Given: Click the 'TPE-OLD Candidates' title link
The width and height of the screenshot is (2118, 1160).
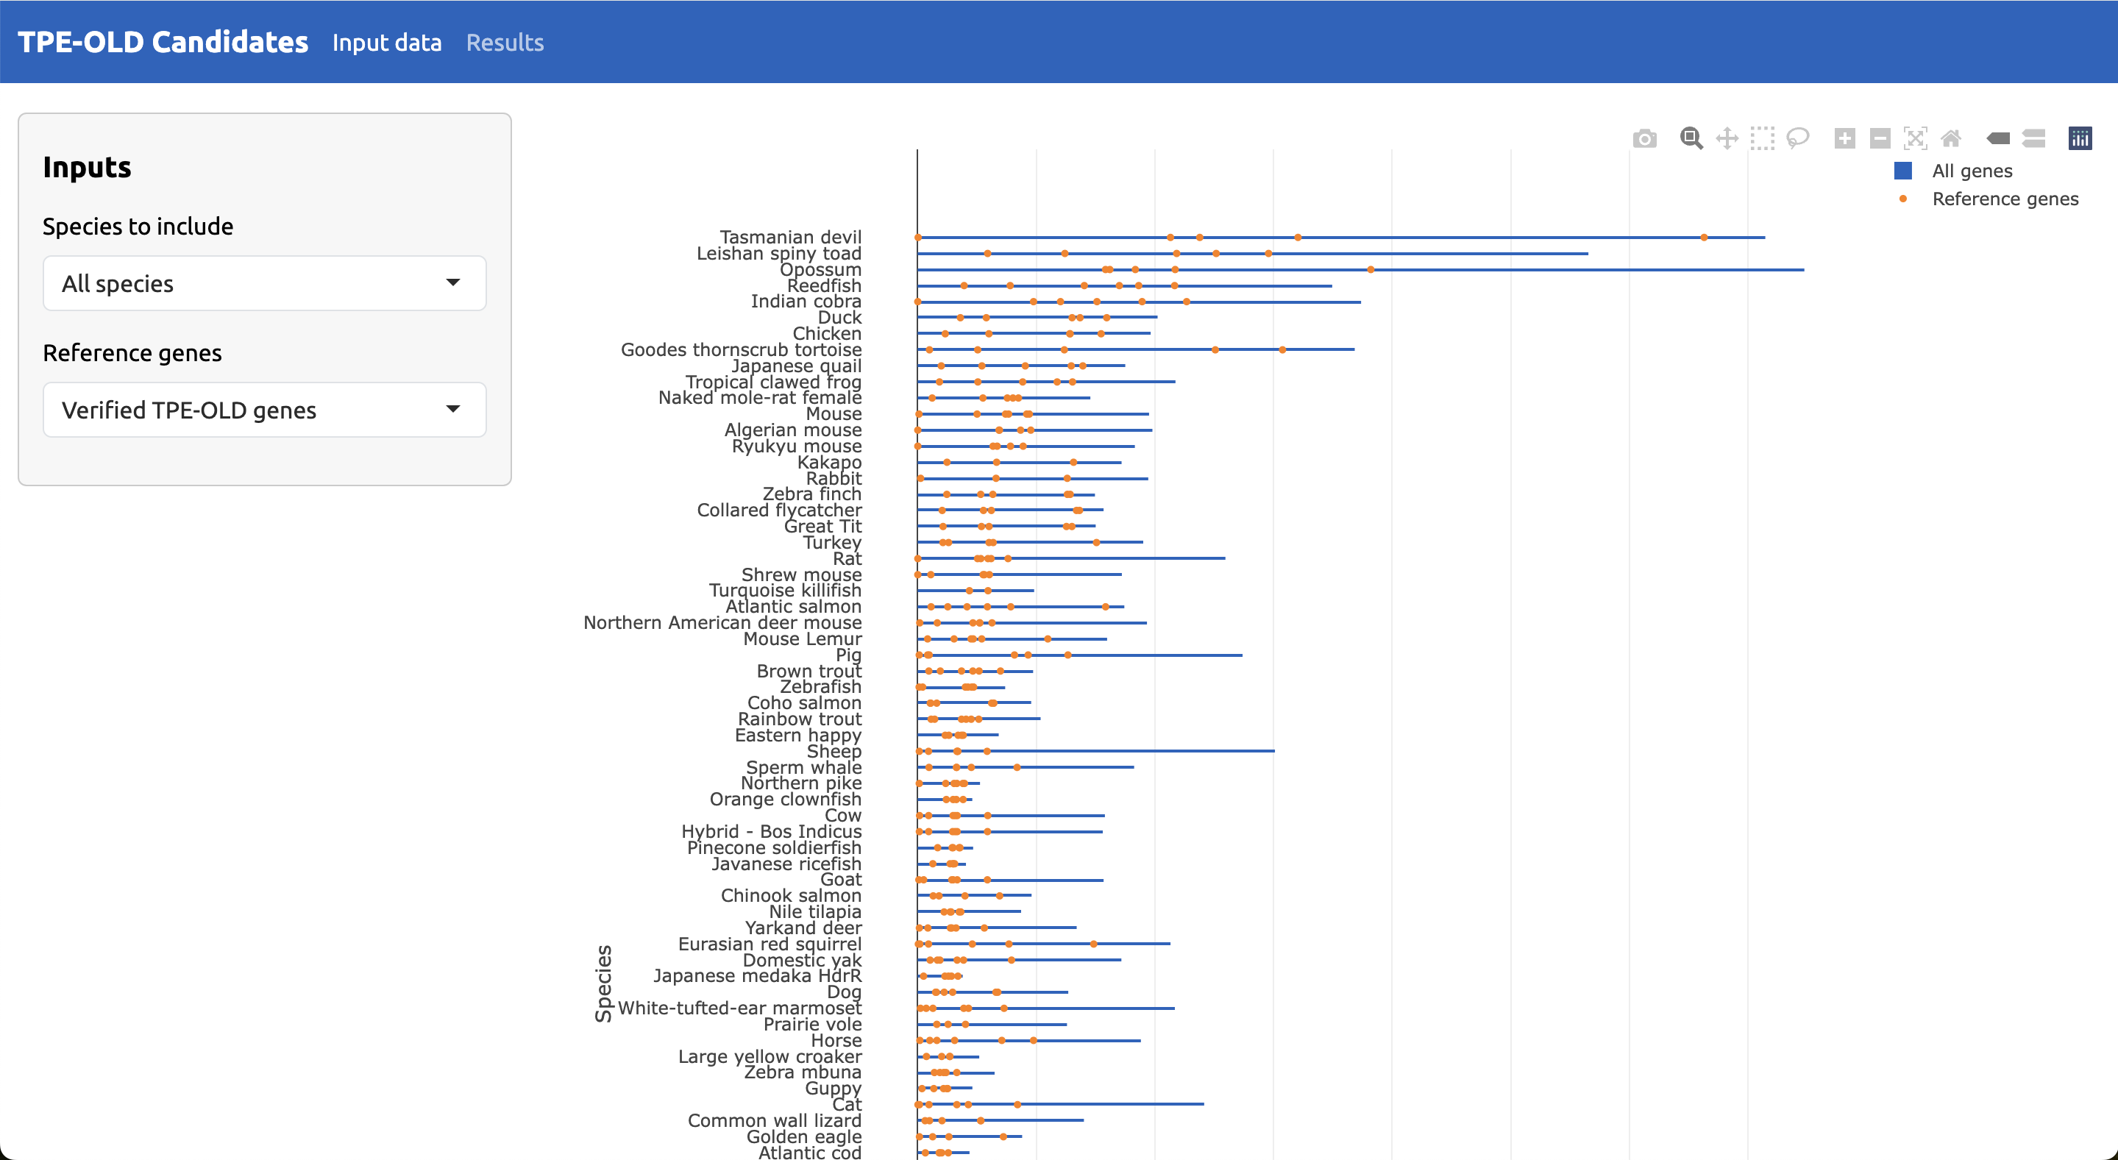Looking at the screenshot, I should pos(163,41).
